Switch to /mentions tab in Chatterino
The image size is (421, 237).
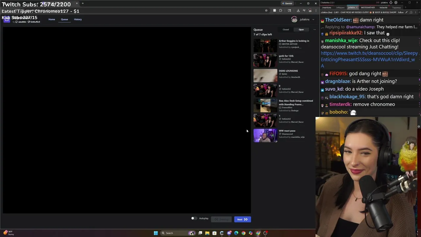coord(327,8)
